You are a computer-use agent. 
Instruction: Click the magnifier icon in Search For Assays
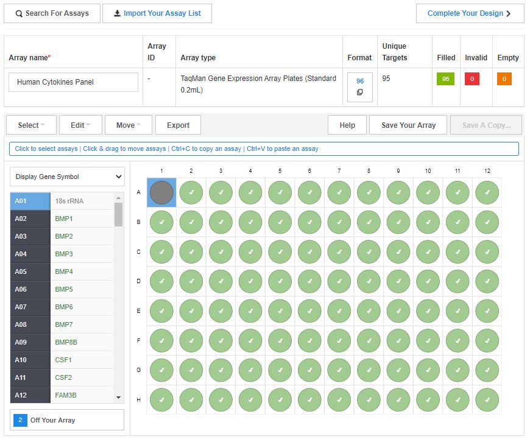(x=18, y=13)
